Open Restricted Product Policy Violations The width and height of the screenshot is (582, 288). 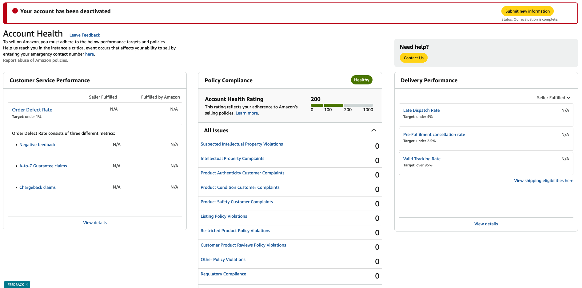235,231
